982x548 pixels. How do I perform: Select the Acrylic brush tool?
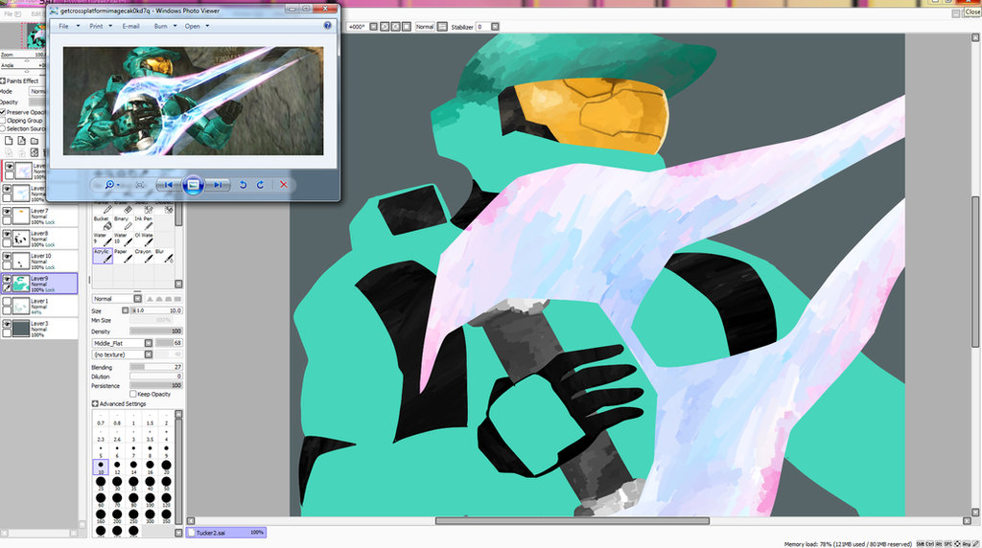pos(103,255)
